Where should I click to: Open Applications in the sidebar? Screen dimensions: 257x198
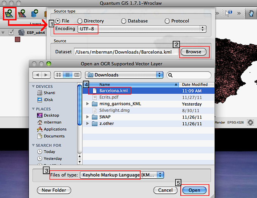point(52,129)
